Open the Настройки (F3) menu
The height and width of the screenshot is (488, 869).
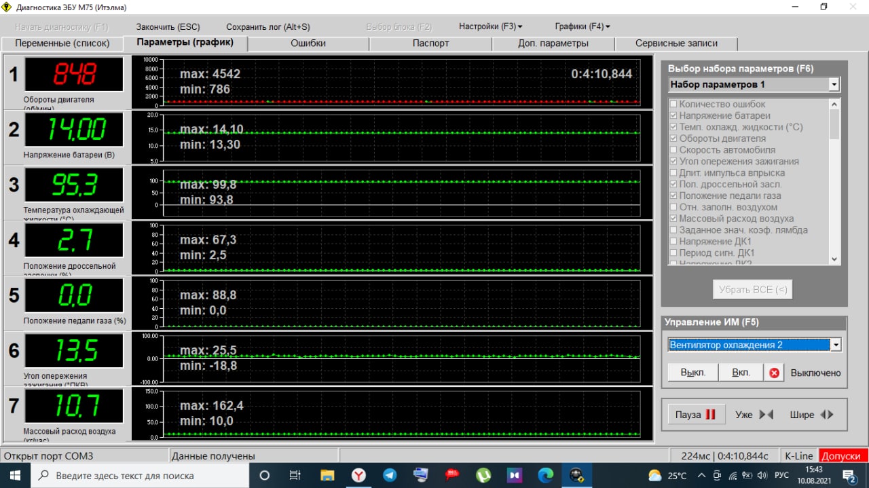click(x=490, y=27)
